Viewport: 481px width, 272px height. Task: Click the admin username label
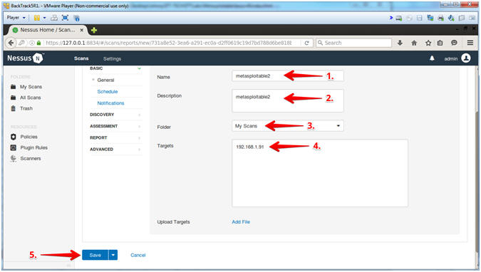click(x=450, y=58)
